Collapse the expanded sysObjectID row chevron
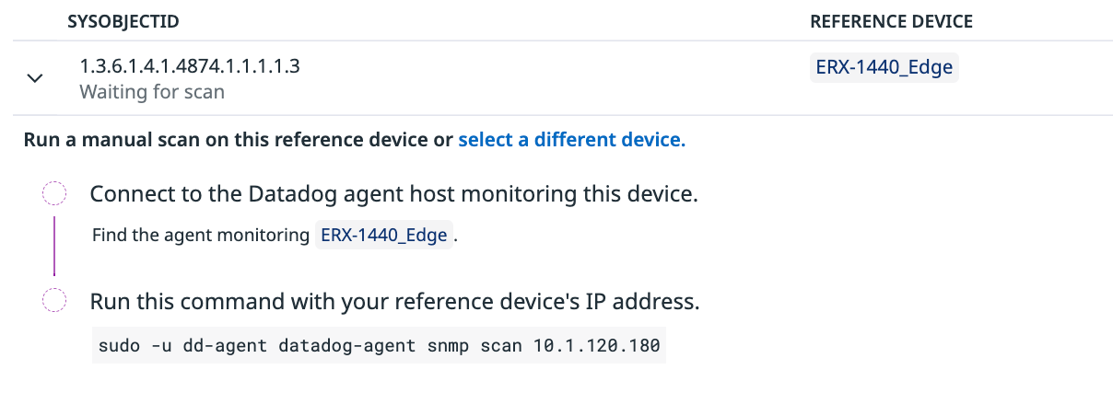 [x=35, y=78]
